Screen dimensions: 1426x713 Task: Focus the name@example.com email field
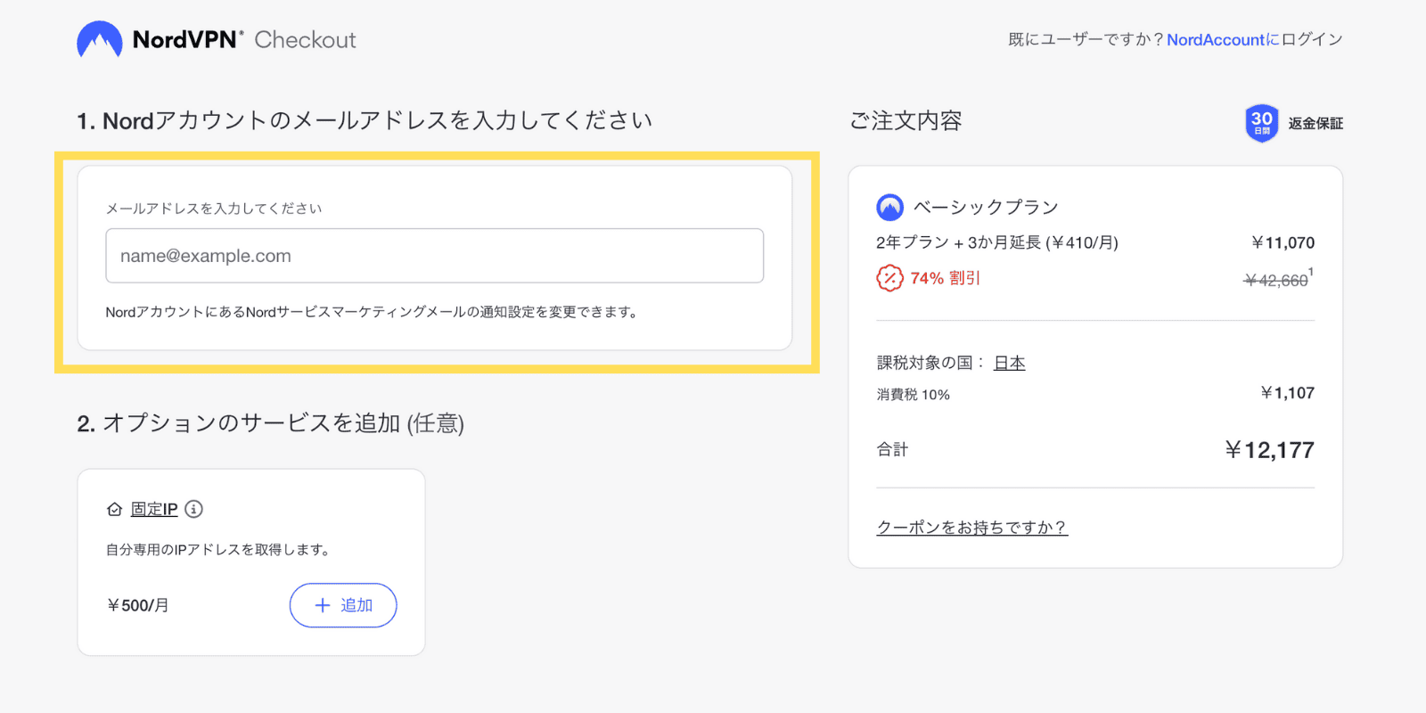point(435,256)
